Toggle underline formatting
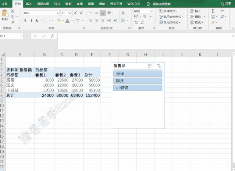The width and height of the screenshot is (235, 171). tap(37, 21)
